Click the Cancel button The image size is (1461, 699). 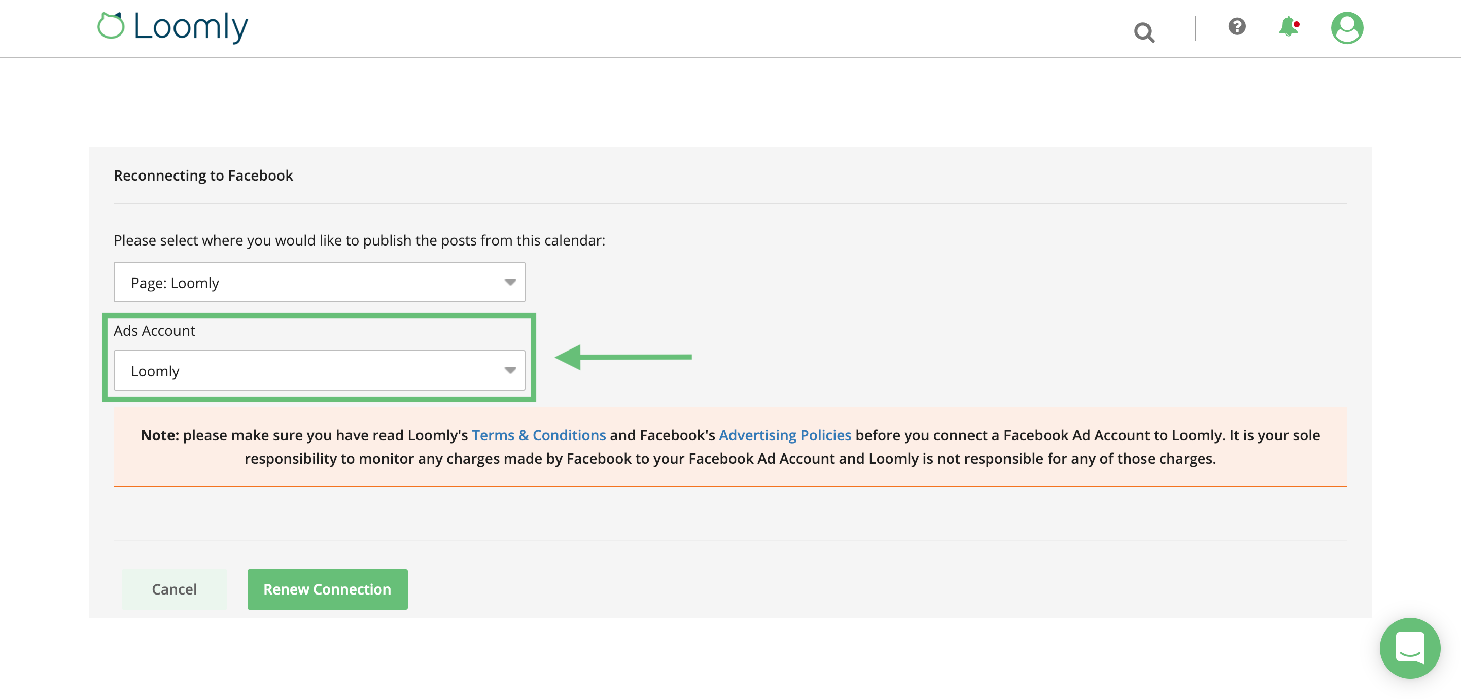[x=174, y=589]
